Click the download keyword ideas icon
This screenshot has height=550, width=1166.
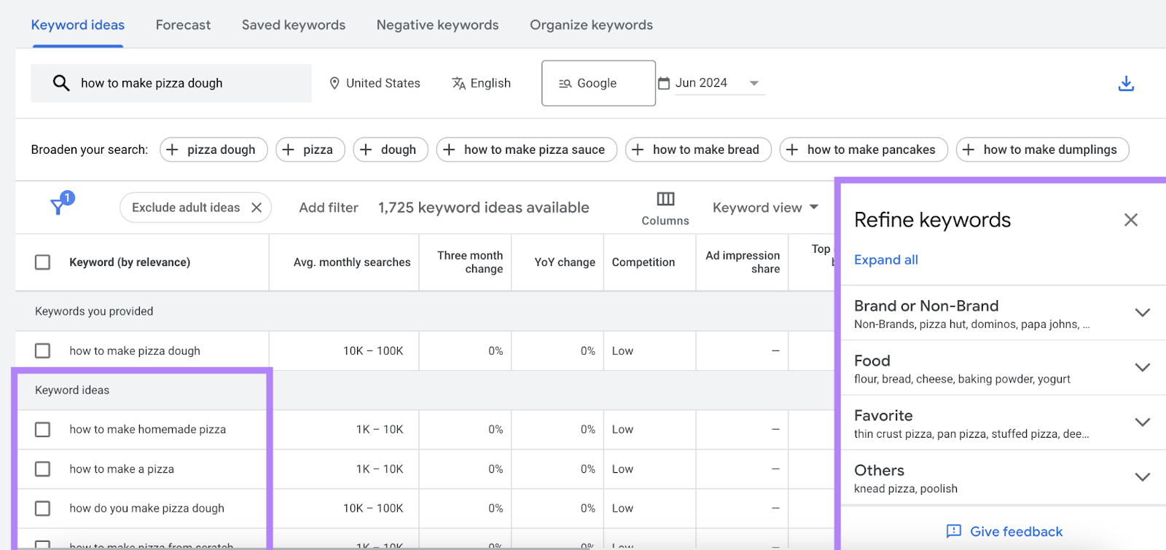1126,84
